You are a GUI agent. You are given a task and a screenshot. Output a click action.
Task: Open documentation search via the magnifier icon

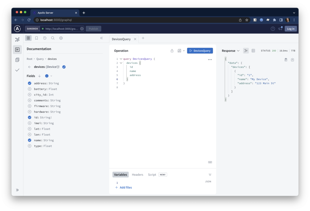point(53,38)
